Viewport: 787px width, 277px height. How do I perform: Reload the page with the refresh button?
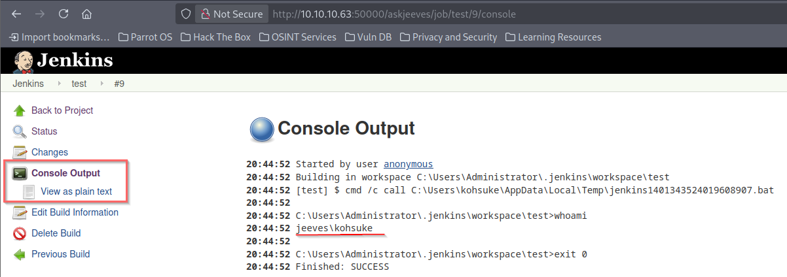pyautogui.click(x=64, y=14)
